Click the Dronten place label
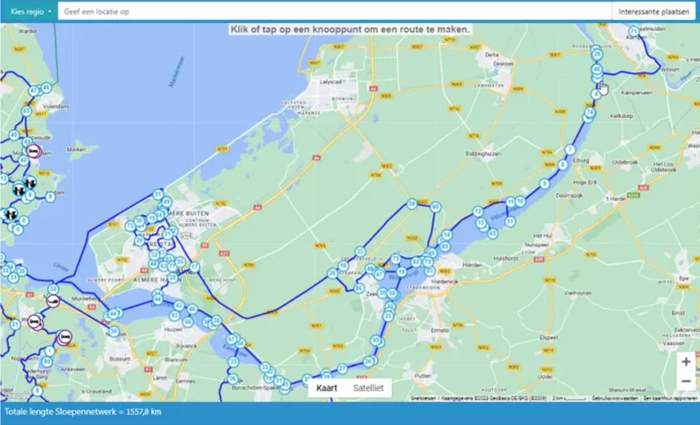This screenshot has width=700, height=425. pyautogui.click(x=503, y=63)
